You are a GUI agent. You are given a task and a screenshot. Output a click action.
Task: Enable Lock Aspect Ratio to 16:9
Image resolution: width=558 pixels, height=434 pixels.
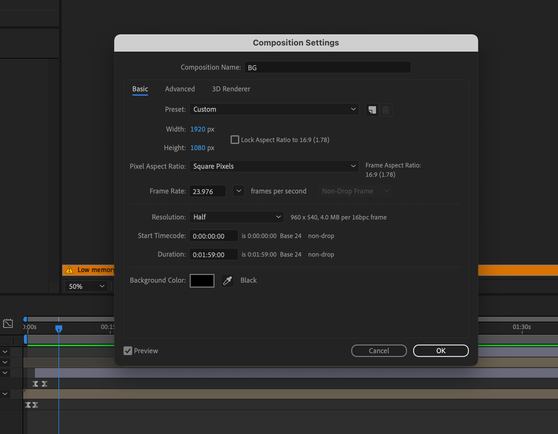tap(235, 140)
